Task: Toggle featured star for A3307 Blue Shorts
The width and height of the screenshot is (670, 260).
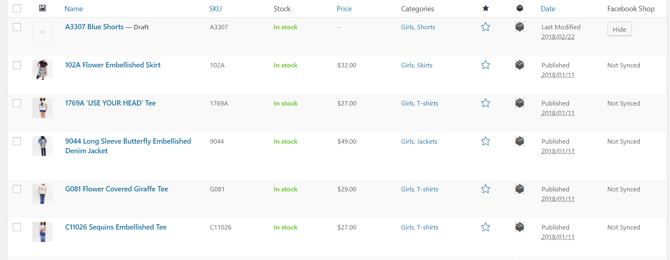Action: pyautogui.click(x=486, y=27)
